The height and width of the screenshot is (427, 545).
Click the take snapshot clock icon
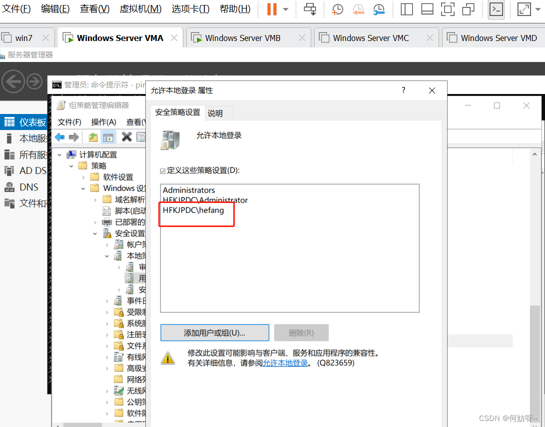pyautogui.click(x=338, y=9)
